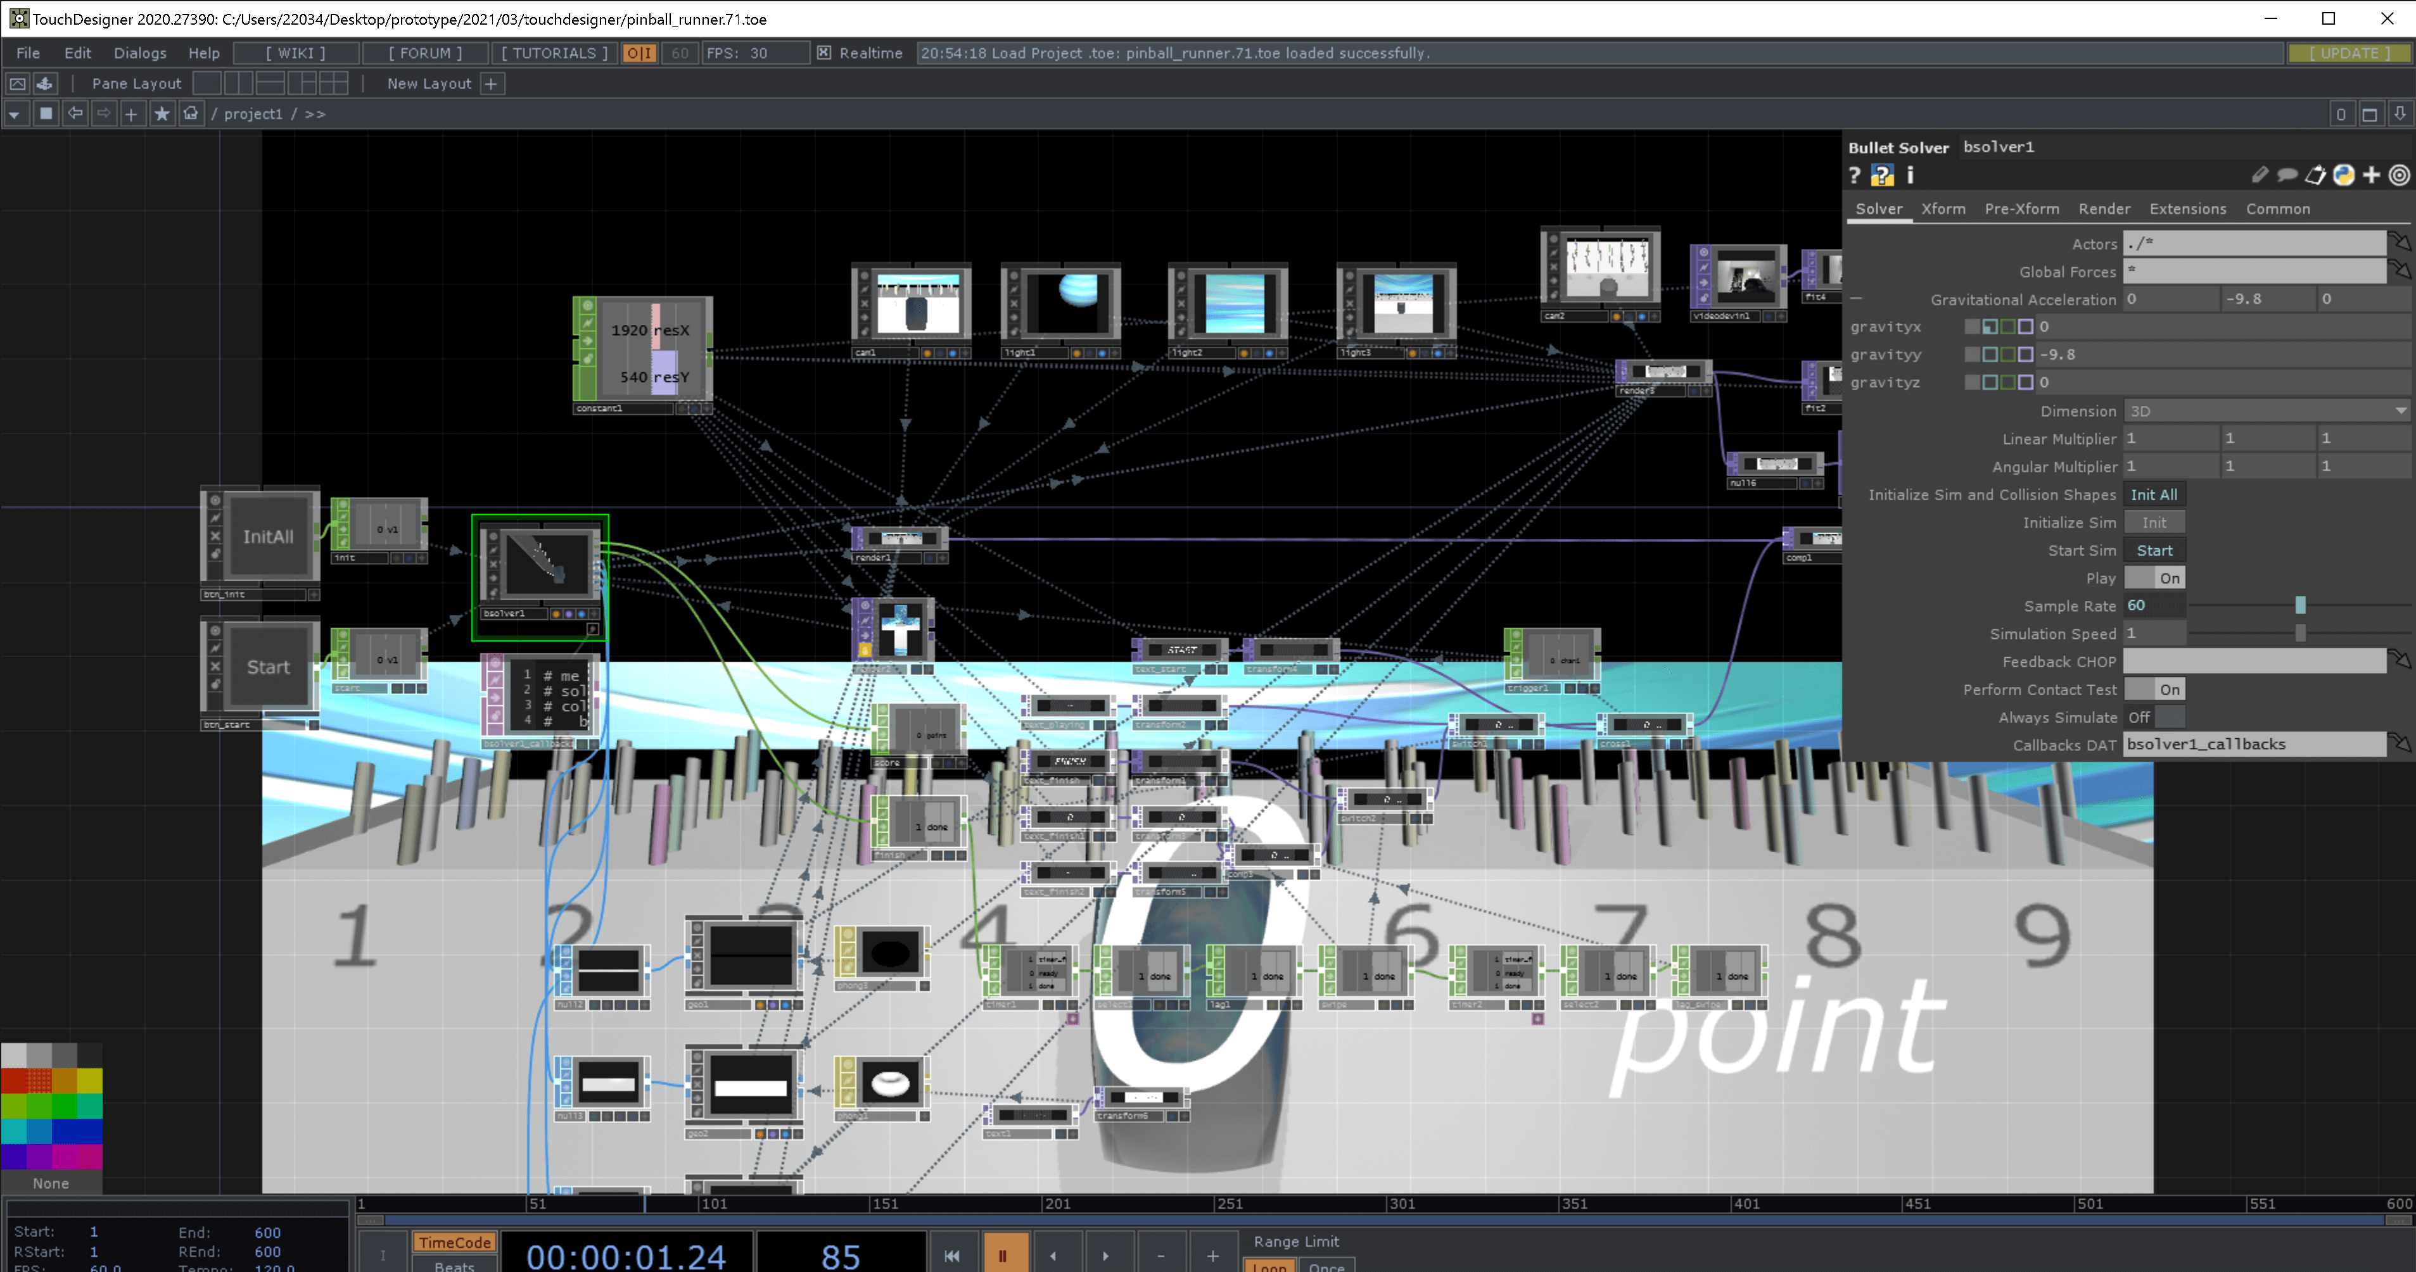Click the operator info 'i' icon
2416x1272 pixels.
coord(1909,175)
